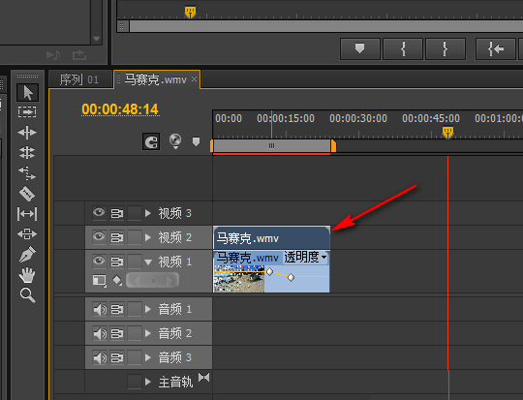The width and height of the screenshot is (523, 400).
Task: Hide the 视频 1 track output
Action: click(99, 261)
